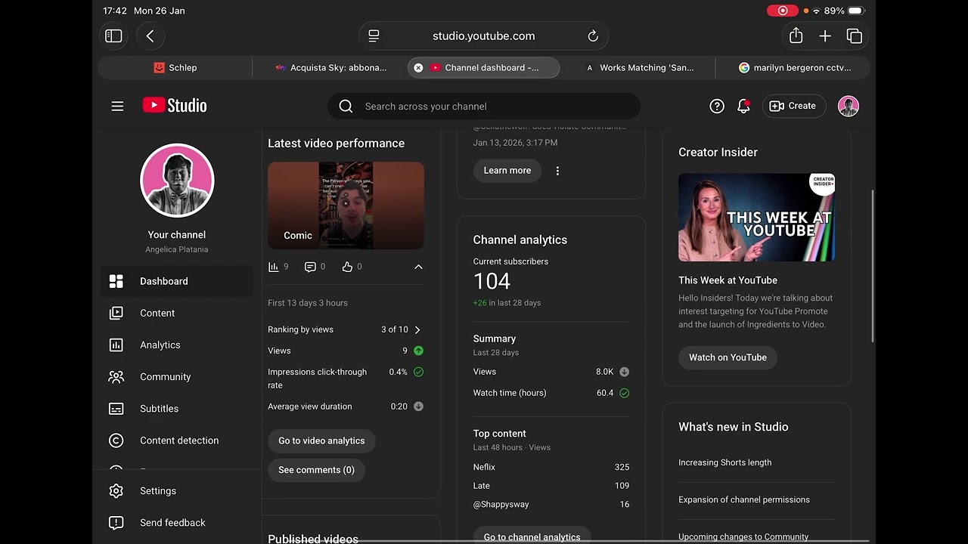968x544 pixels.
Task: Click the likes thumbs-up icon under video
Action: tap(347, 267)
